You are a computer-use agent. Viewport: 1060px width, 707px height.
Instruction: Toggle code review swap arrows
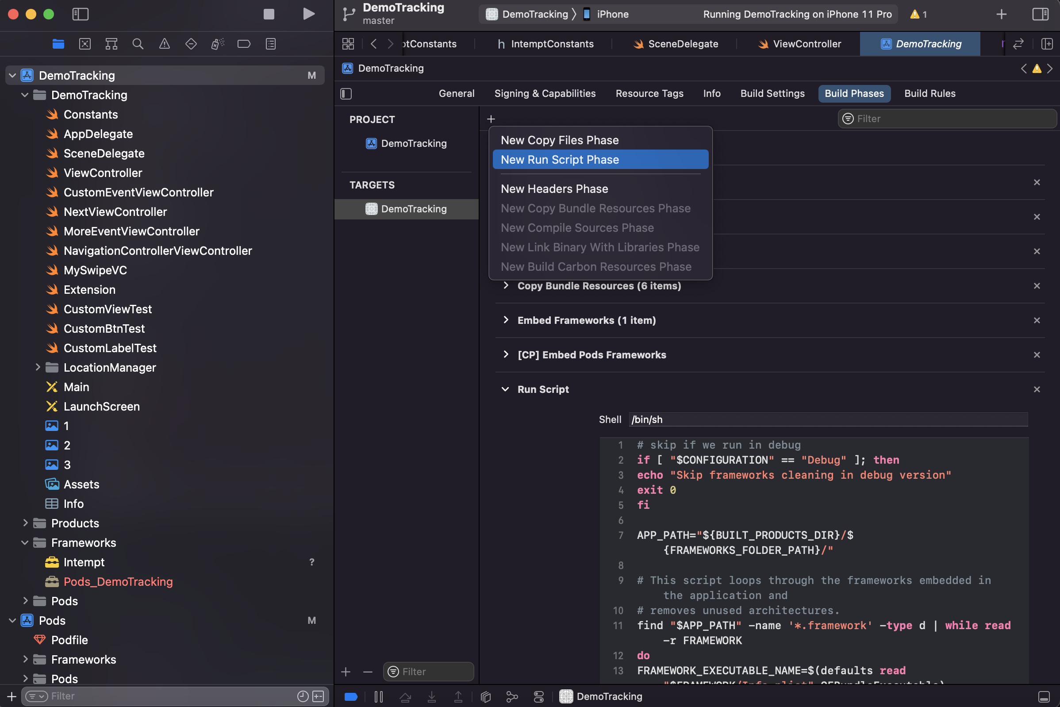[1018, 44]
